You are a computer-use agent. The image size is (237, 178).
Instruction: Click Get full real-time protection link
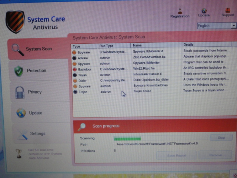coord(45,154)
